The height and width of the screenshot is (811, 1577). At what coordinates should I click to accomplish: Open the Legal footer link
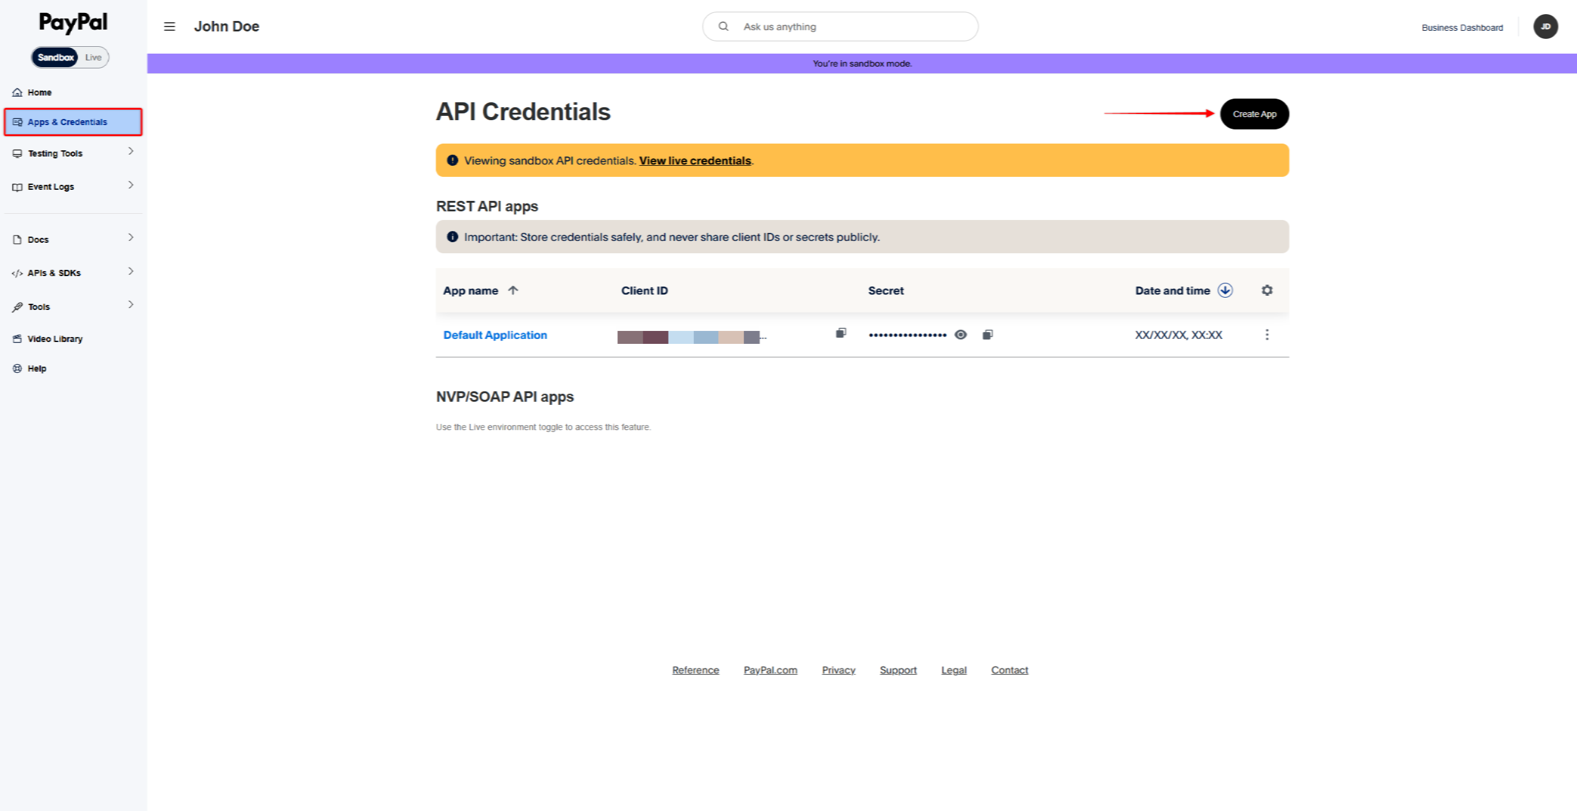click(x=953, y=670)
